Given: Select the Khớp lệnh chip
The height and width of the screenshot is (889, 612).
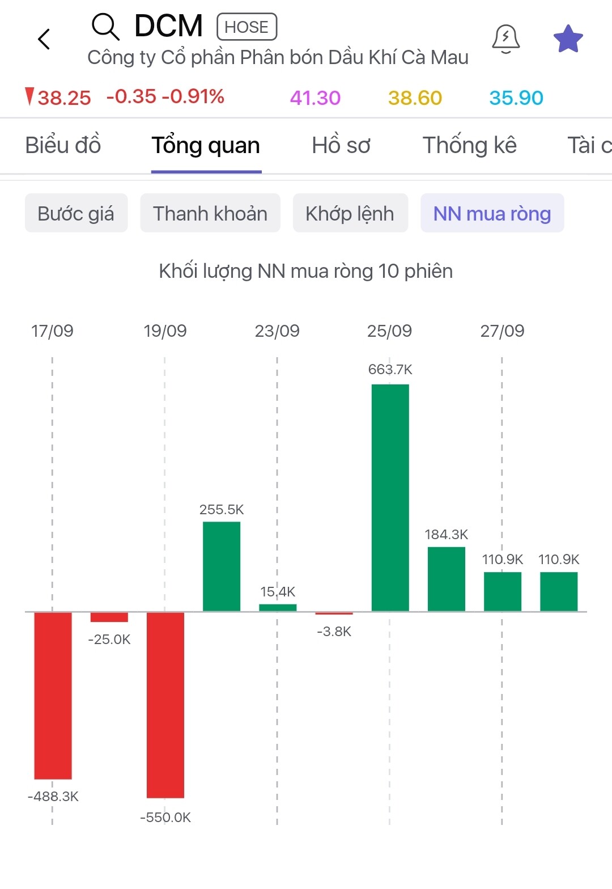Looking at the screenshot, I should [350, 213].
